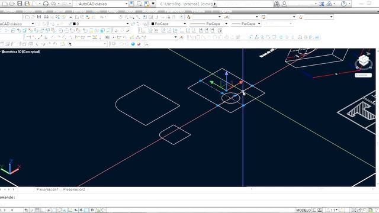Click the New drawing icon in the quick access bar
This screenshot has width=379, height=213.
click(4, 4)
